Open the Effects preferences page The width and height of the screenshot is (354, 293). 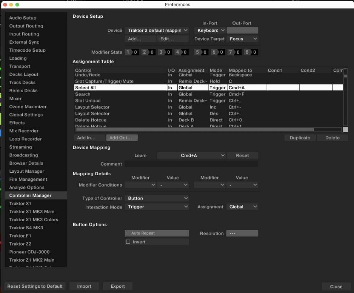(x=17, y=123)
